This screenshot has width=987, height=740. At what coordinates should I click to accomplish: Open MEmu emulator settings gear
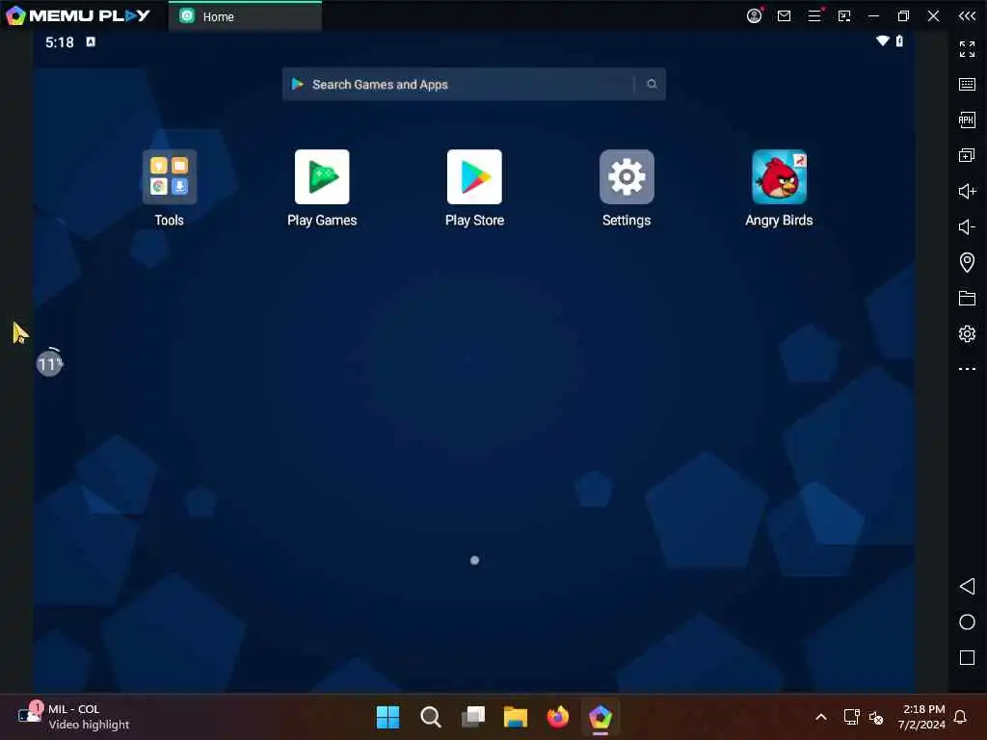pos(967,333)
